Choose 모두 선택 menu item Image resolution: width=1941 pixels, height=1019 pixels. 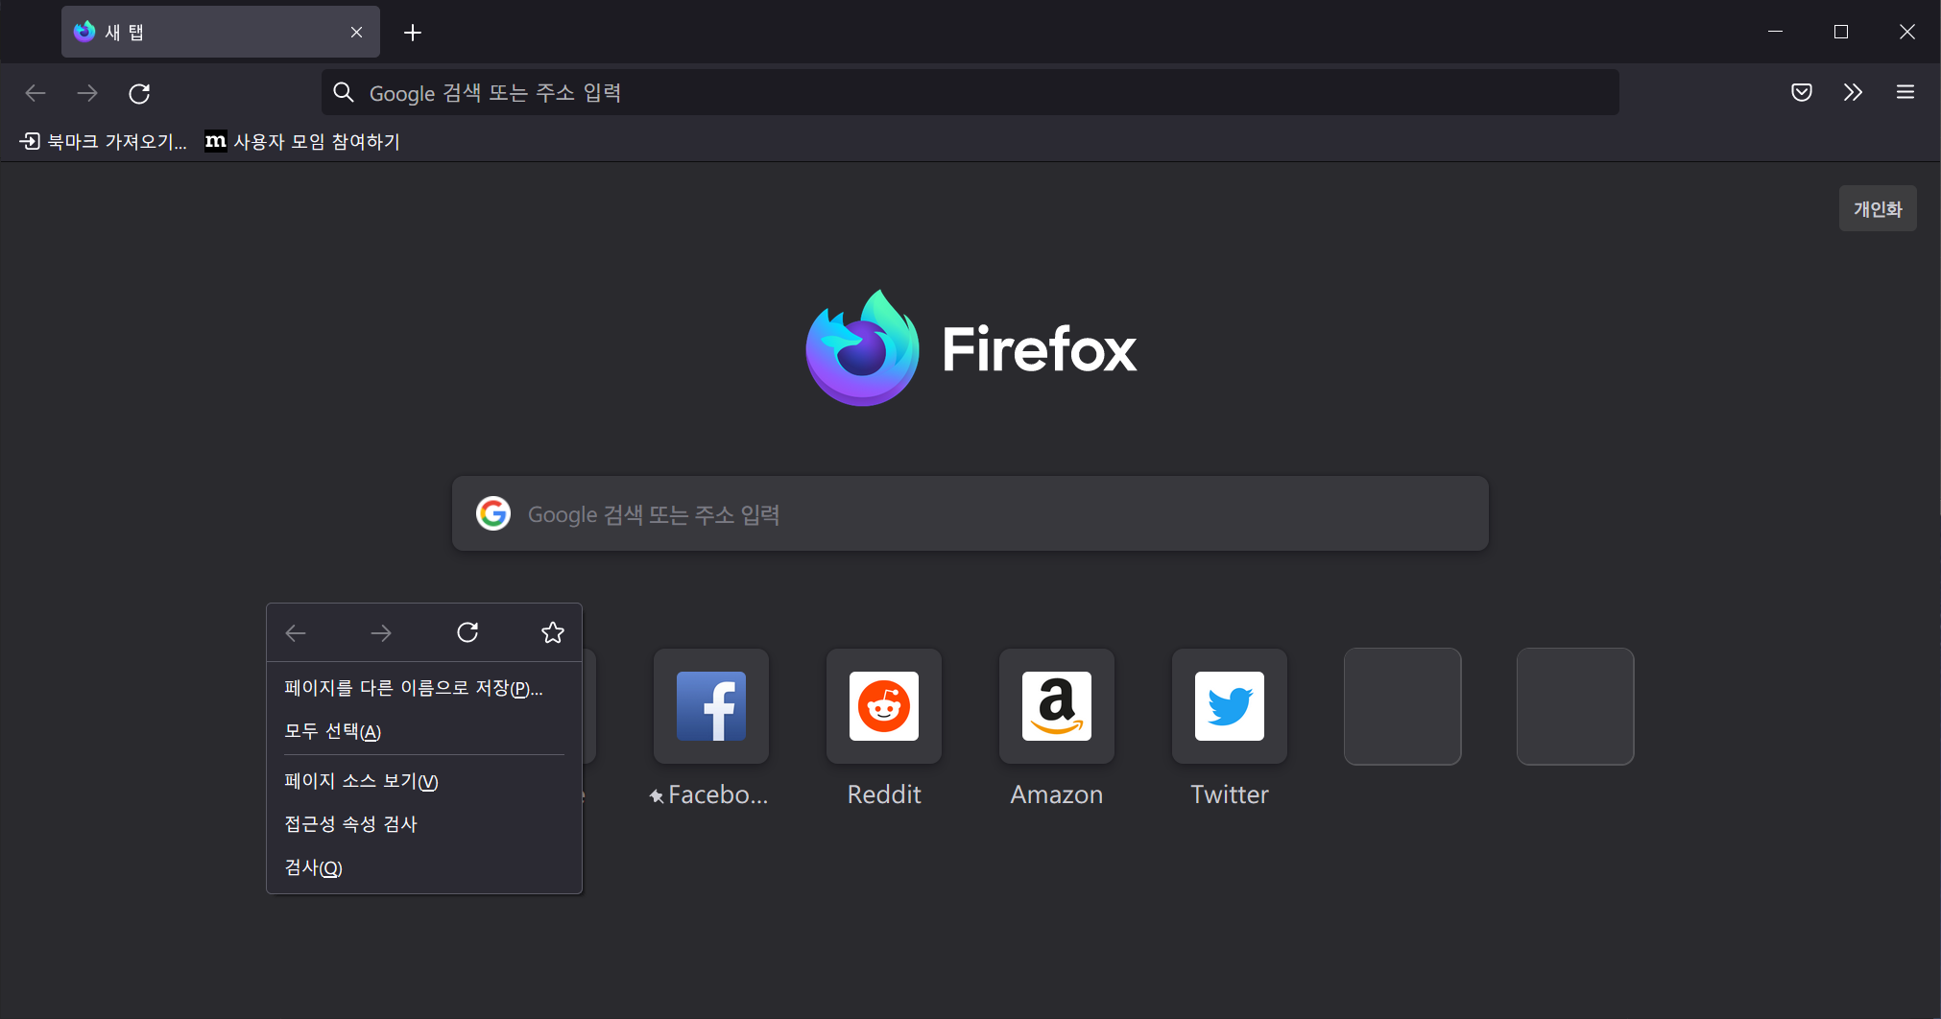point(424,731)
